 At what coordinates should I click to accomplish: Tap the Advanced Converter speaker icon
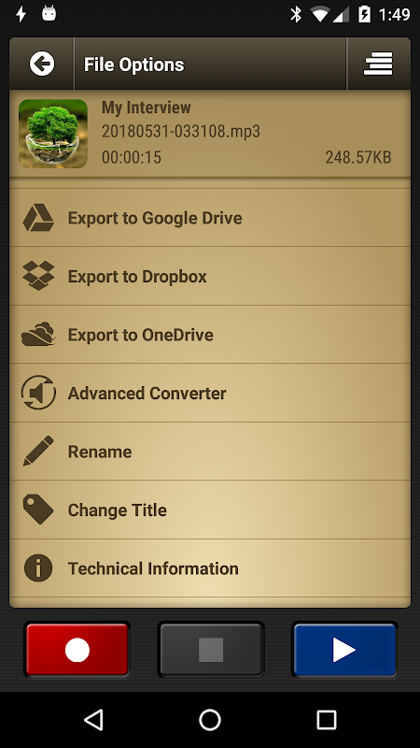coord(38,393)
